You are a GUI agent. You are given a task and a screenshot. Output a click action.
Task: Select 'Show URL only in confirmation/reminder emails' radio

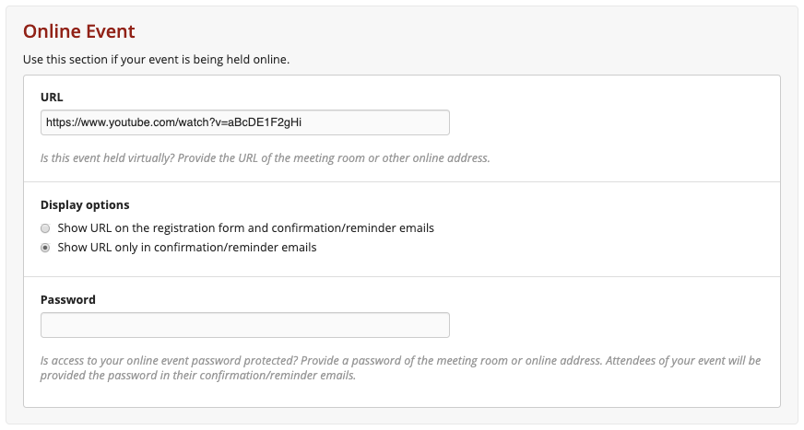point(45,248)
